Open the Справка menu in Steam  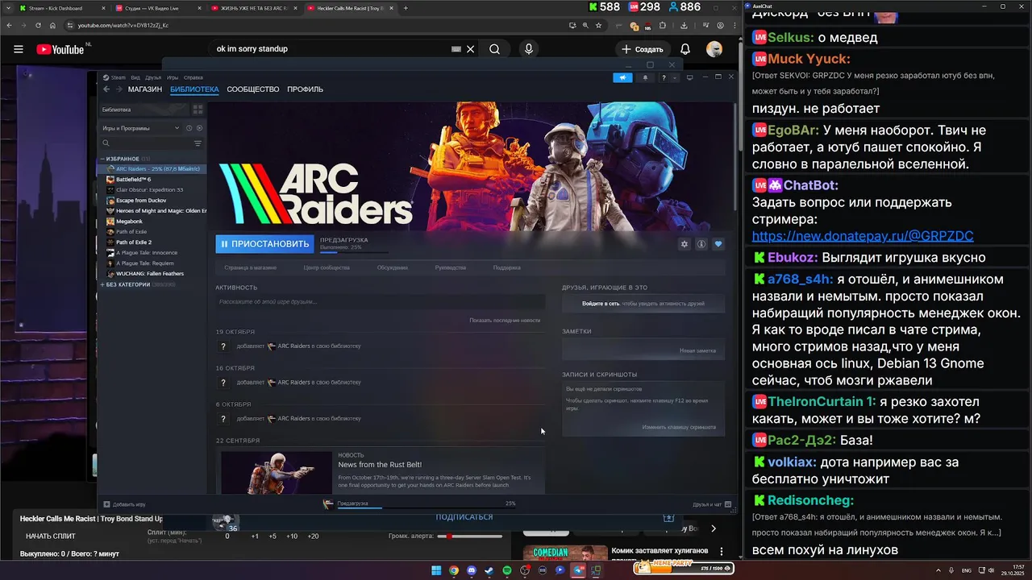pyautogui.click(x=193, y=77)
